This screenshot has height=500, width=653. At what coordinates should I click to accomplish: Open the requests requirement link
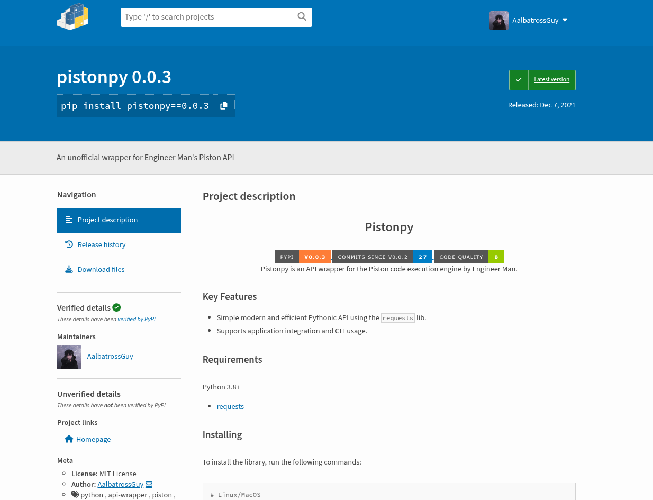[230, 406]
